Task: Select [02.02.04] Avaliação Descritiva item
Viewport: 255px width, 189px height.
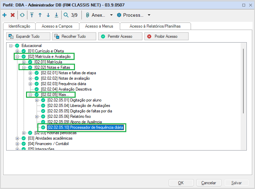Action: coord(66,89)
